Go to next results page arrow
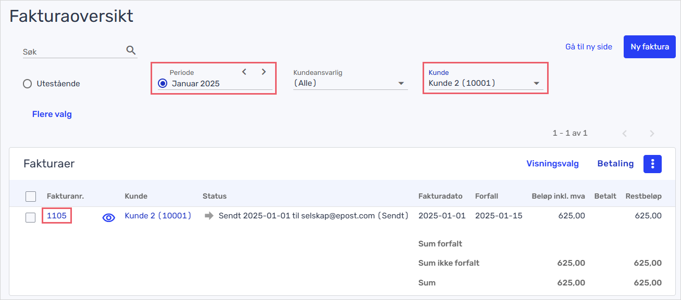The height and width of the screenshot is (300, 681). (652, 134)
